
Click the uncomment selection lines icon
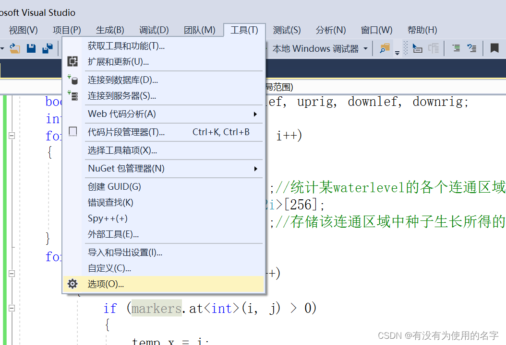pos(472,48)
